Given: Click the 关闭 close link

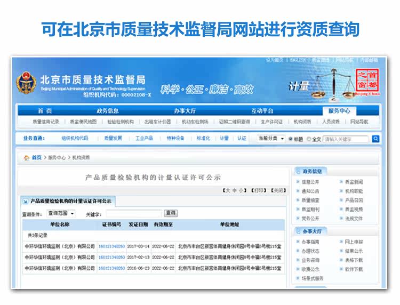Looking at the screenshot, I should pyautogui.click(x=278, y=190).
